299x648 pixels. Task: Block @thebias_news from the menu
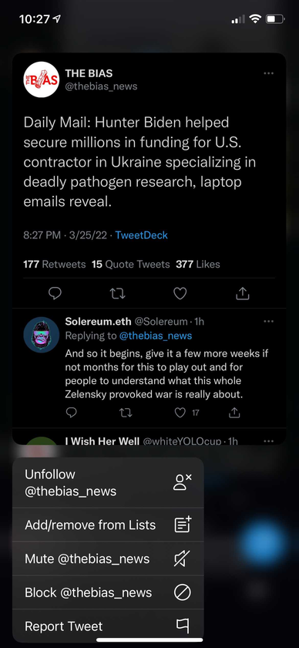[x=108, y=592]
